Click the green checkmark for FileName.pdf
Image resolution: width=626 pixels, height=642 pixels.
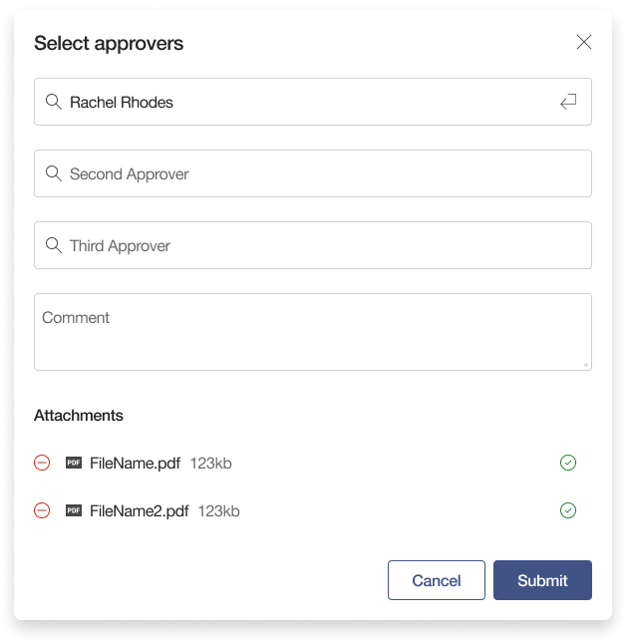click(x=568, y=463)
